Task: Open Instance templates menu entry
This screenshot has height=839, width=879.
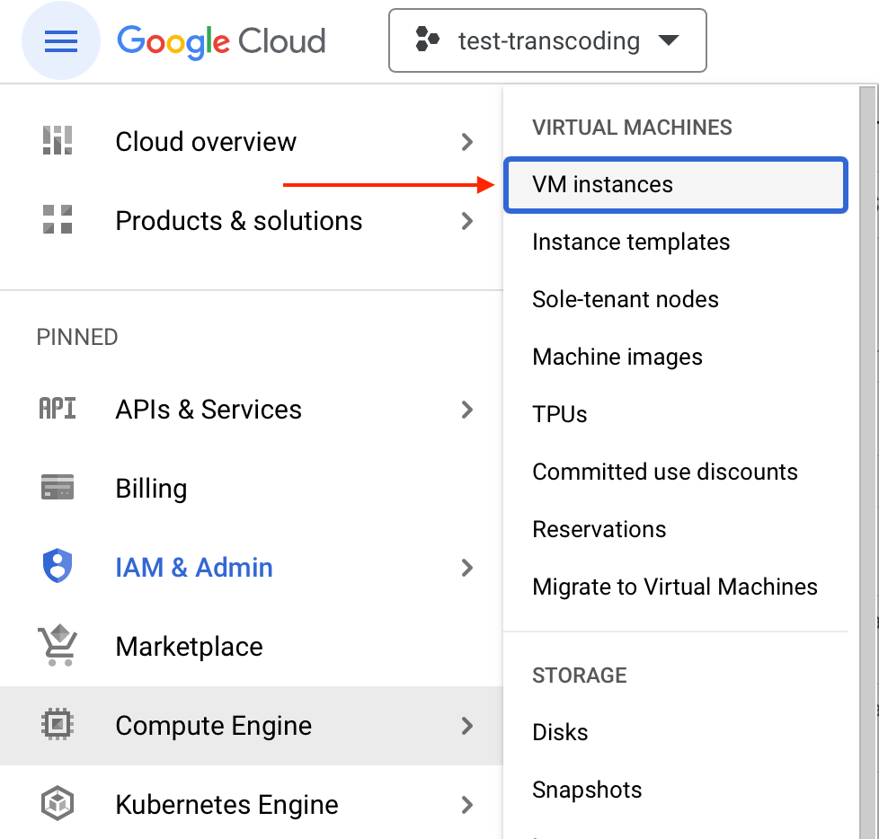Action: 631,243
